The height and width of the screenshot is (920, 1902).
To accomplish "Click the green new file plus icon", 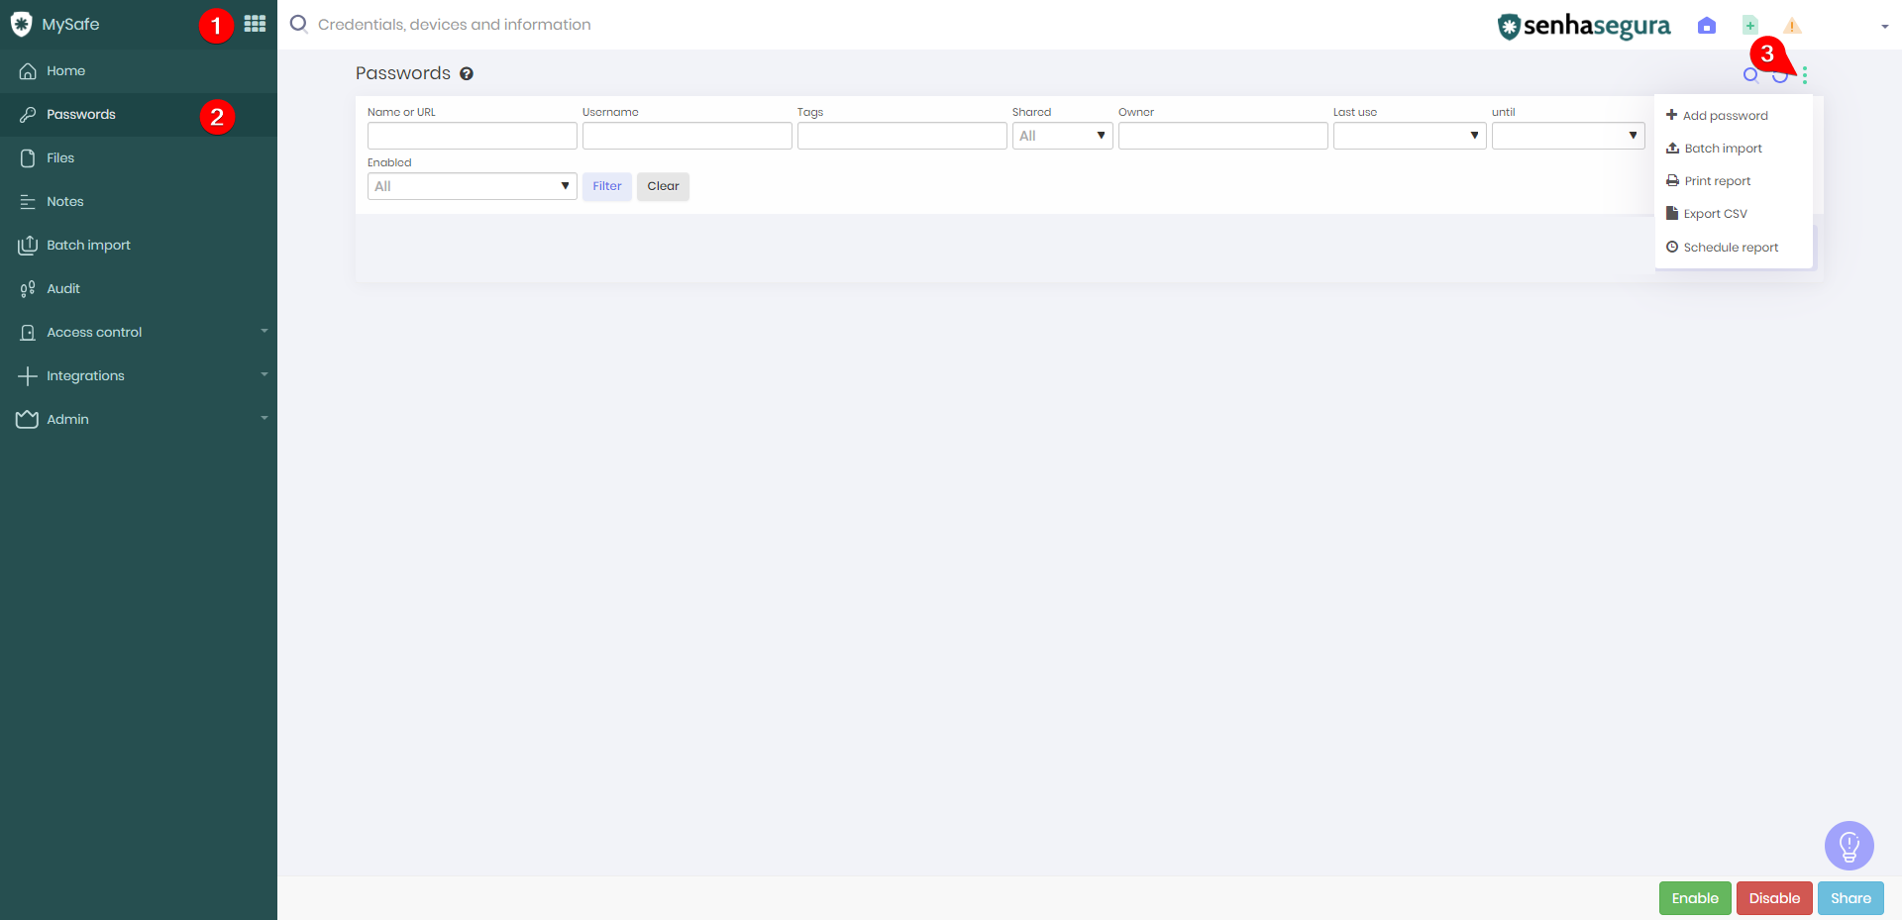I will click(1750, 26).
